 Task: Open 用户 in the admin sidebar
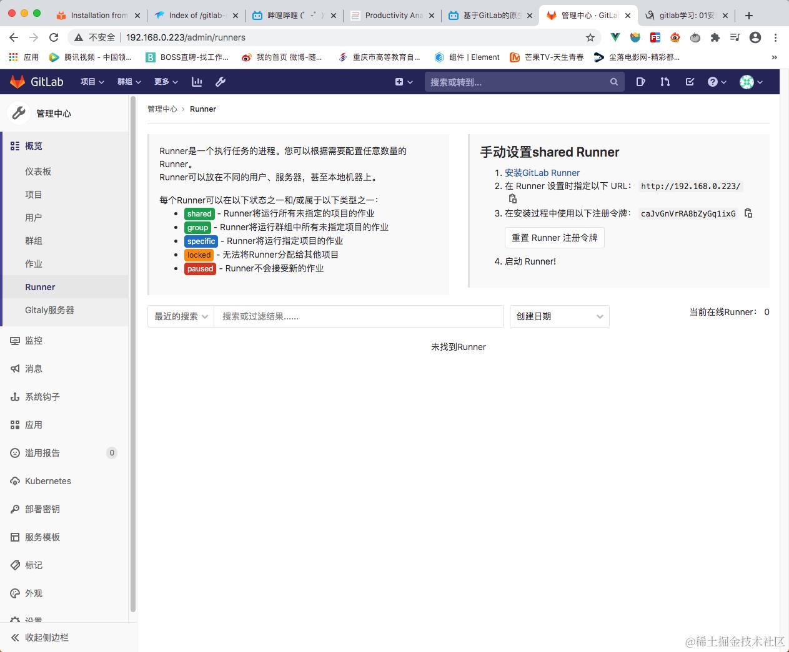[x=32, y=218]
